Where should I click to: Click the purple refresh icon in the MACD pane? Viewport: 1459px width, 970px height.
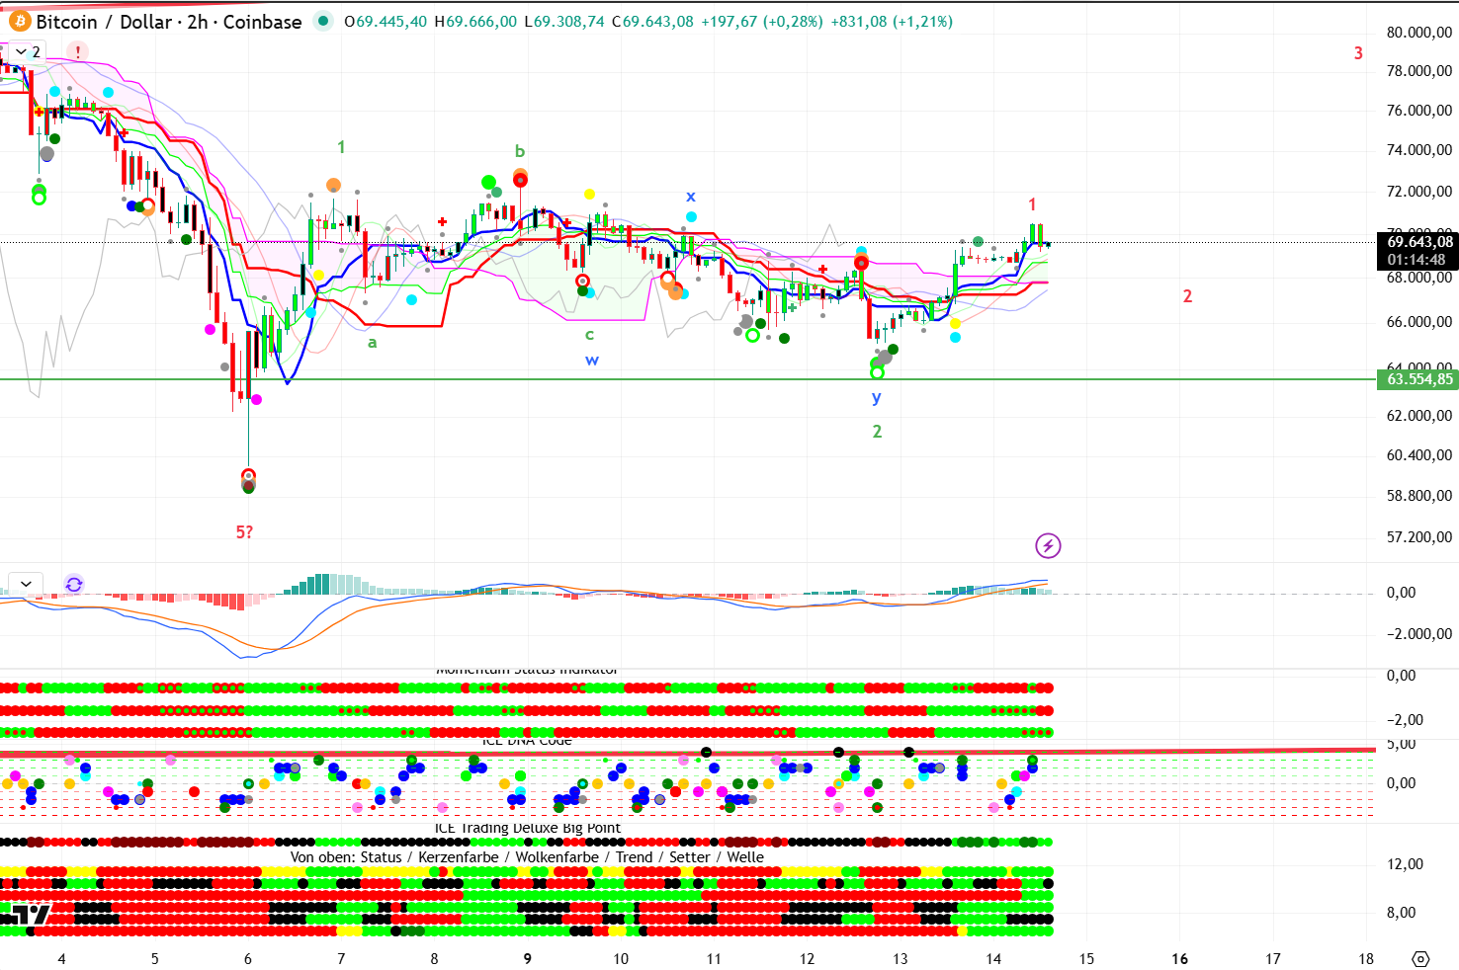point(73,584)
